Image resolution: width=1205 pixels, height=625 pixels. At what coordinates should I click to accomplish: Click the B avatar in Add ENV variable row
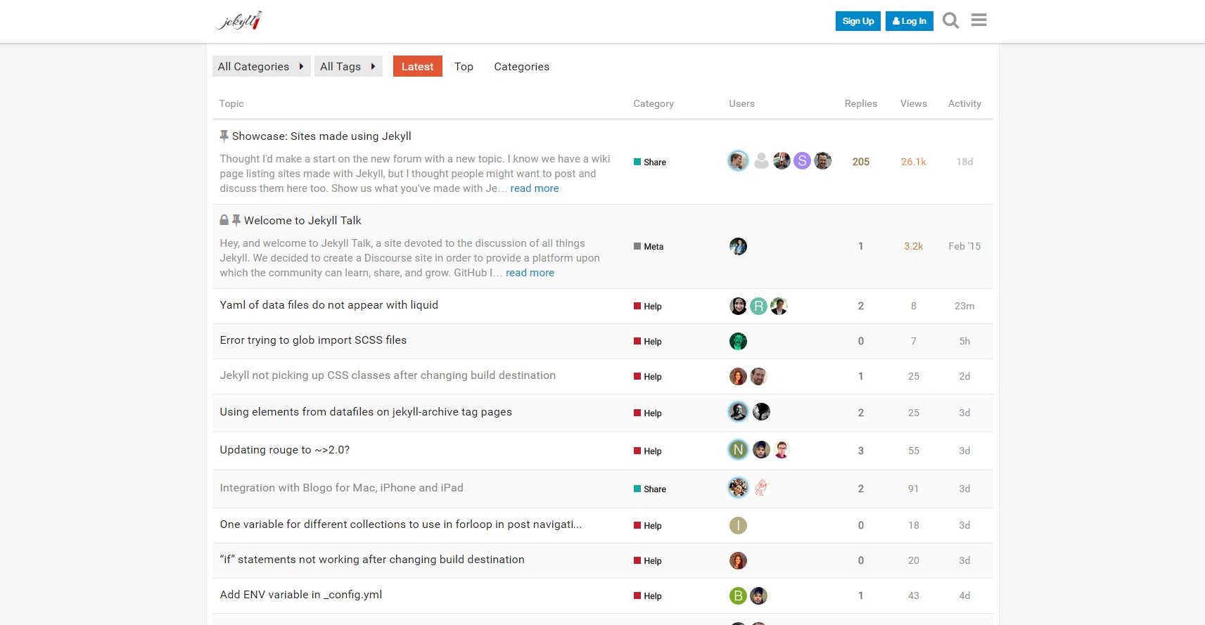point(738,595)
